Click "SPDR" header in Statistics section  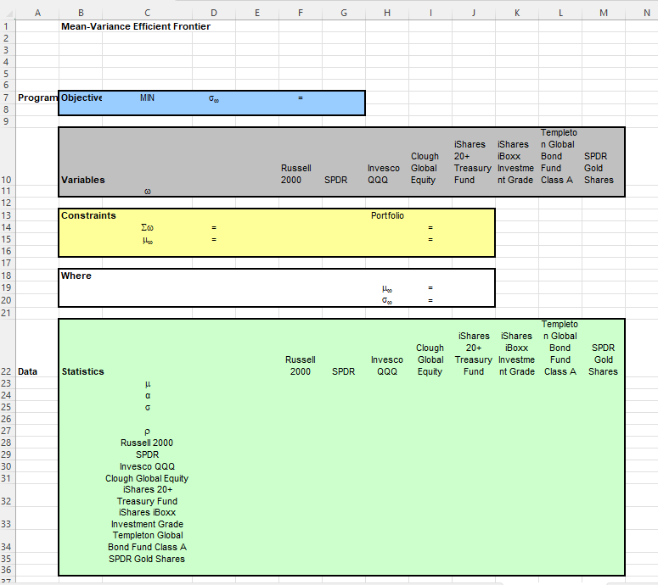344,371
